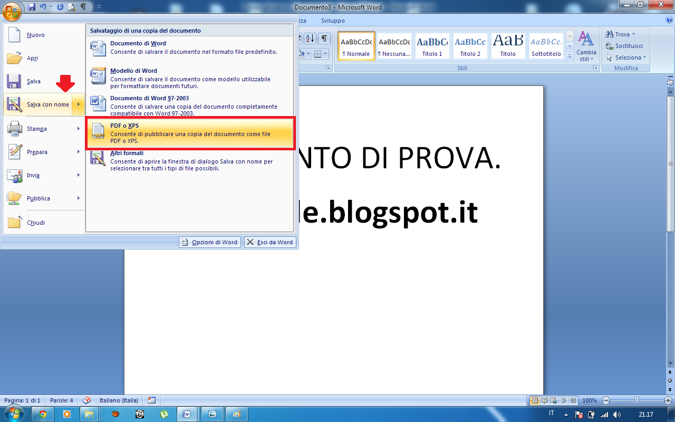Apply the Titolo 2 style
675x422 pixels.
(x=470, y=46)
